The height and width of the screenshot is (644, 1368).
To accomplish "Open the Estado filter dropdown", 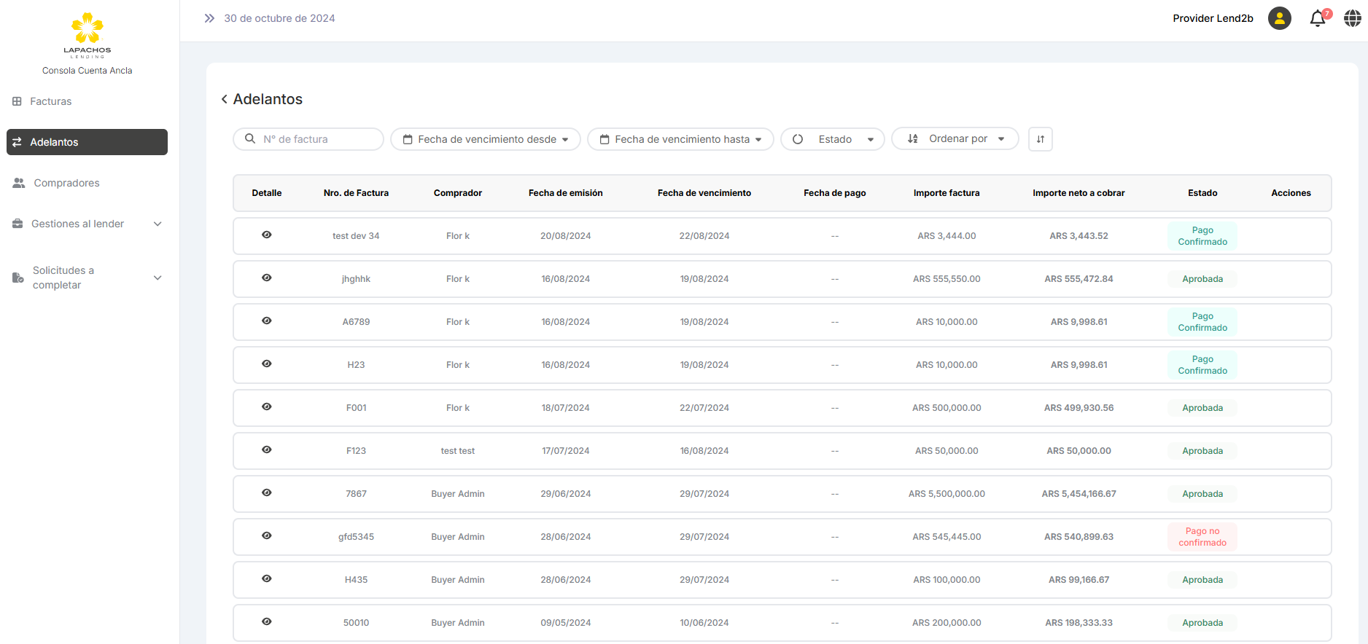I will coord(832,139).
